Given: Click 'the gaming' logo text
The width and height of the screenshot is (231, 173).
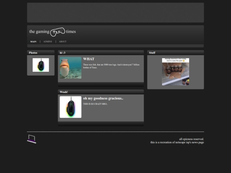Looking at the screenshot, I should 39,32.
